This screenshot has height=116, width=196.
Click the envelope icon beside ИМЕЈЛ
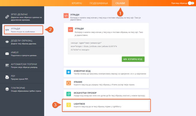point(7,53)
